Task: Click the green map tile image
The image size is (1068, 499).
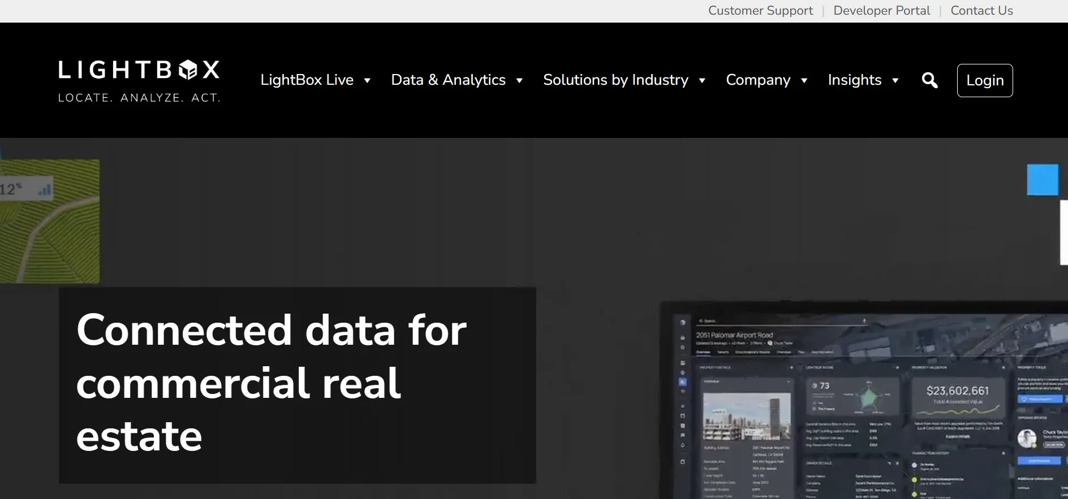Action: (50, 221)
